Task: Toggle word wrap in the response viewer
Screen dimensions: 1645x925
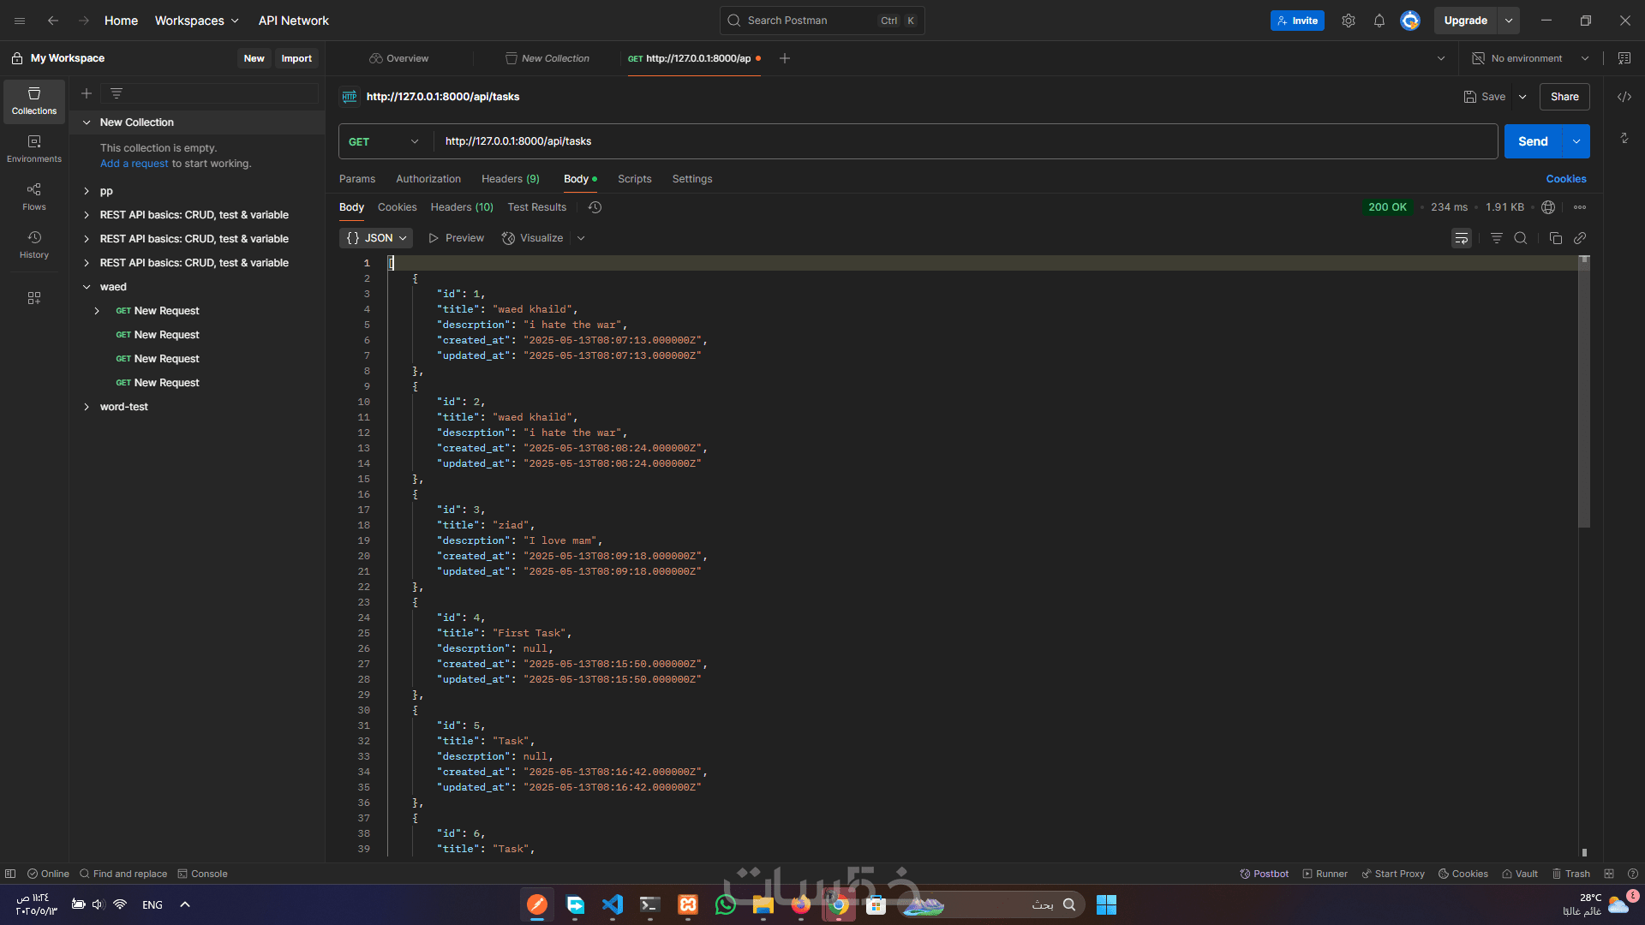Action: 1462,238
